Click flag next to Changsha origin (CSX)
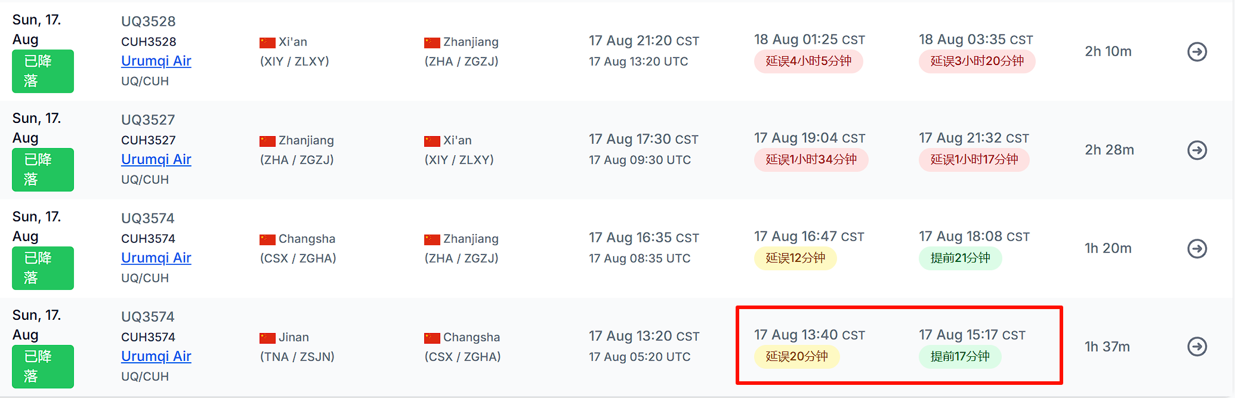The width and height of the screenshot is (1235, 398). (x=267, y=240)
